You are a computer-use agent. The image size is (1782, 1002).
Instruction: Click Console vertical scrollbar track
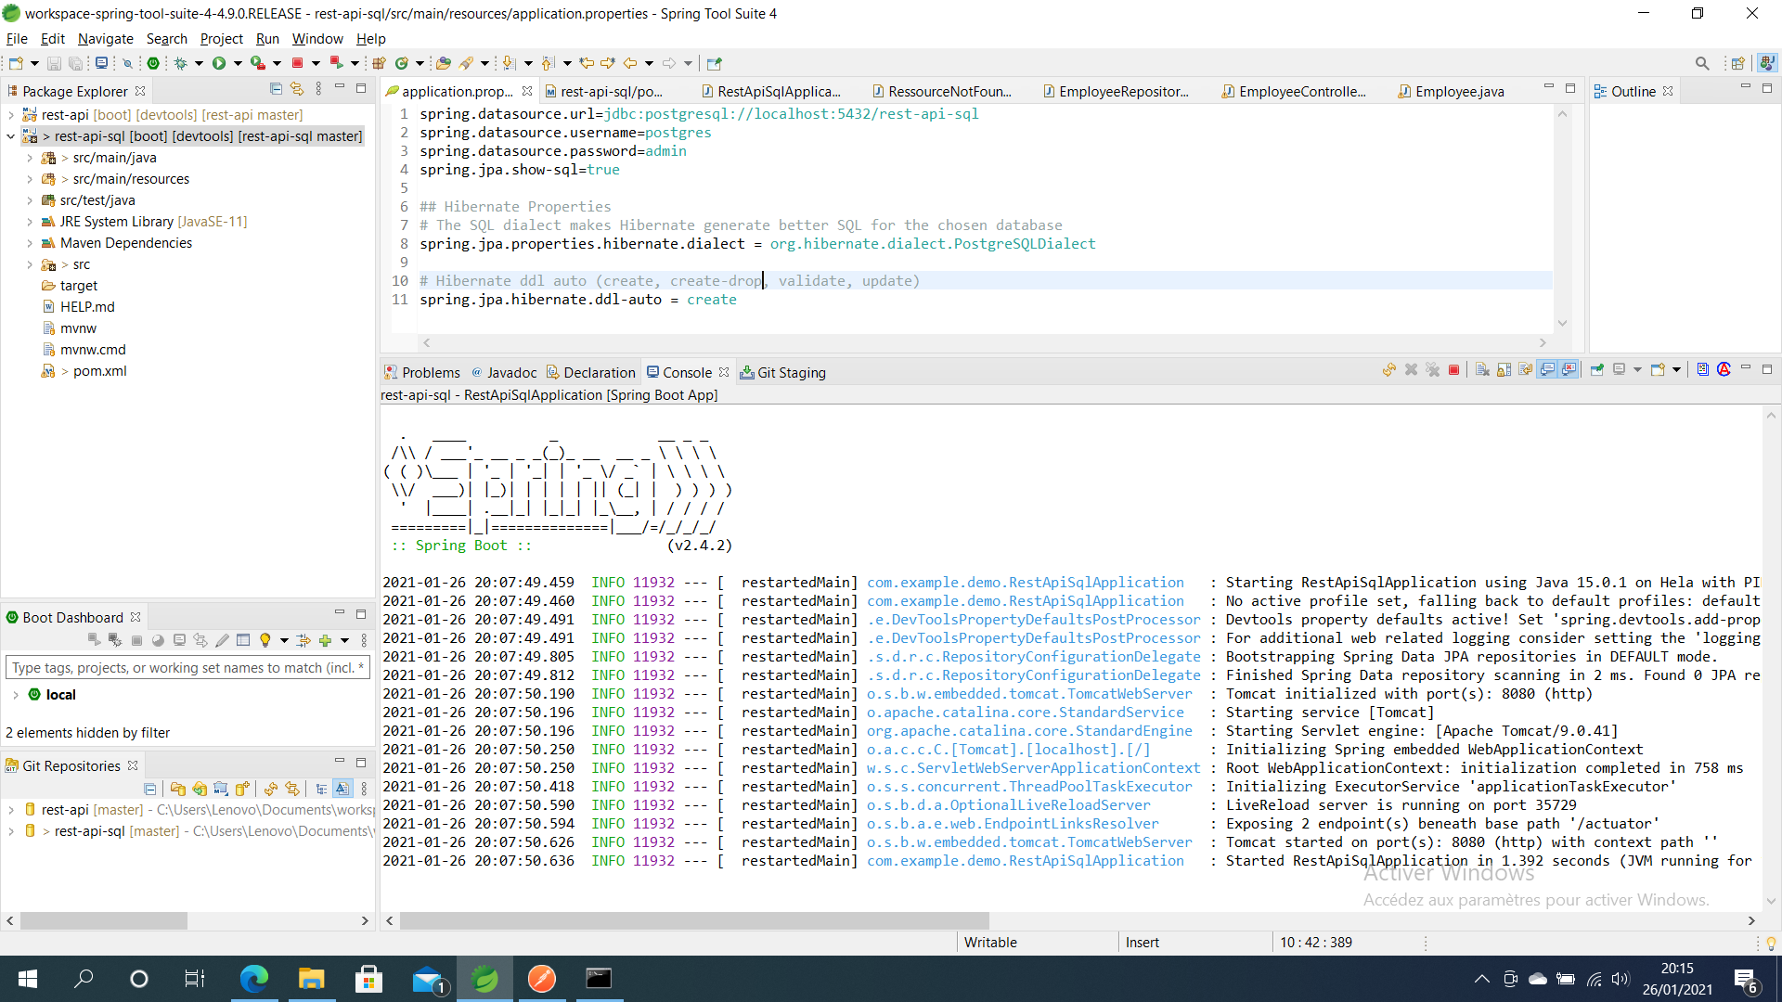click(1771, 659)
